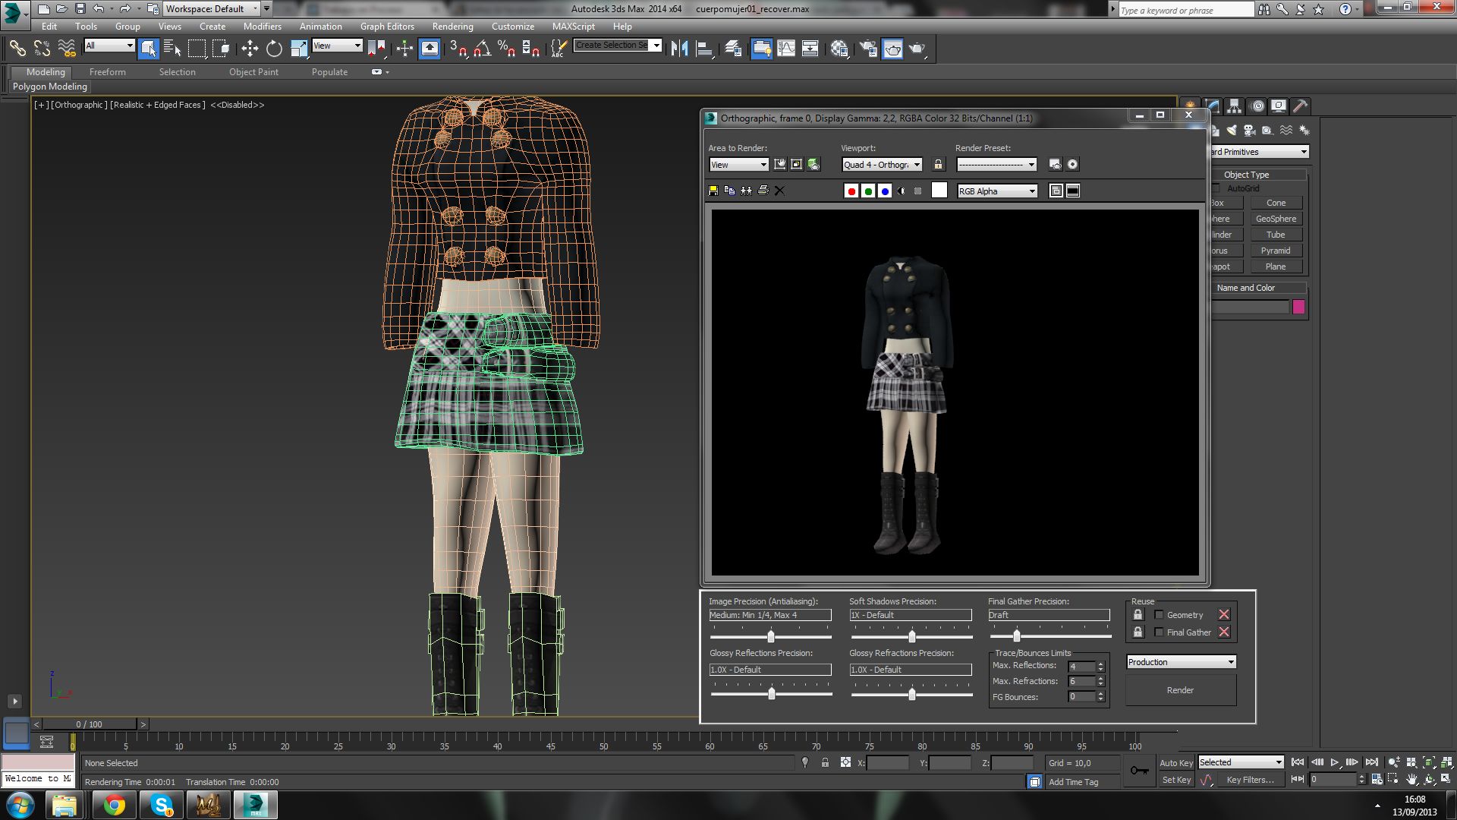Screen dimensions: 1457x820
Task: Switch to the Freeform ribbon tab
Action: (x=107, y=72)
